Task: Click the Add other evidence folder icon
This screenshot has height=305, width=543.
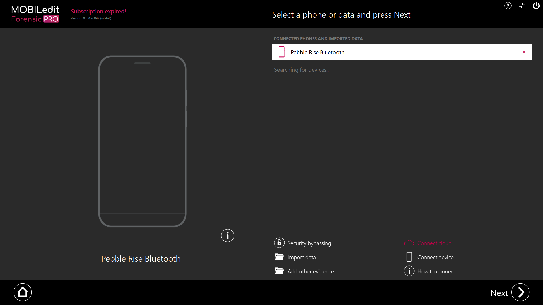Action: (279, 271)
